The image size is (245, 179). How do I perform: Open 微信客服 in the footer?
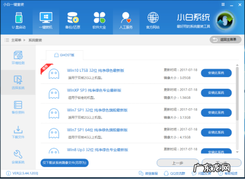click(x=148, y=173)
